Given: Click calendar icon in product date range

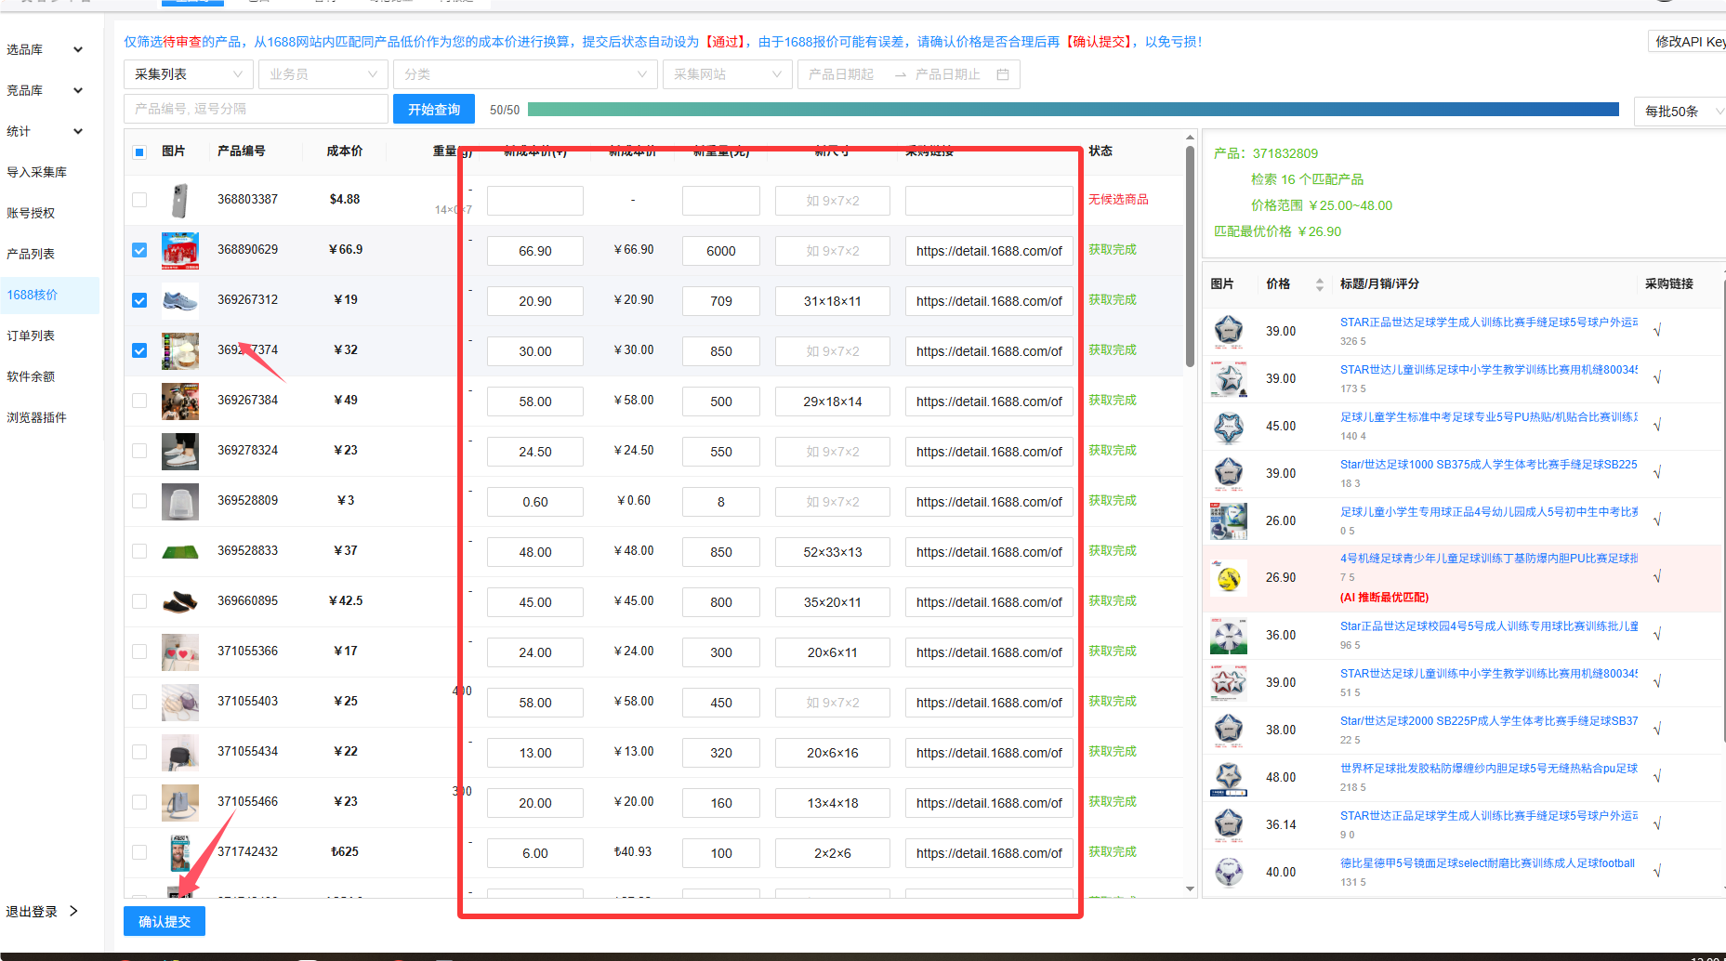Looking at the screenshot, I should [1003, 74].
